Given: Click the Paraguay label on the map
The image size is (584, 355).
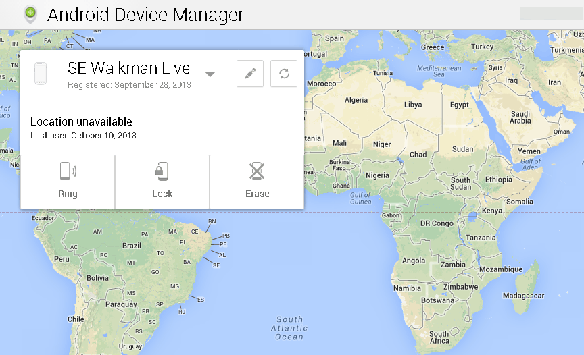Looking at the screenshot, I should (121, 305).
